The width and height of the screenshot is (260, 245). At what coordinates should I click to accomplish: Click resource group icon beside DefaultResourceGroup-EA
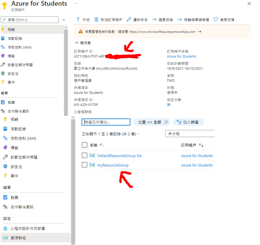(x=92, y=155)
